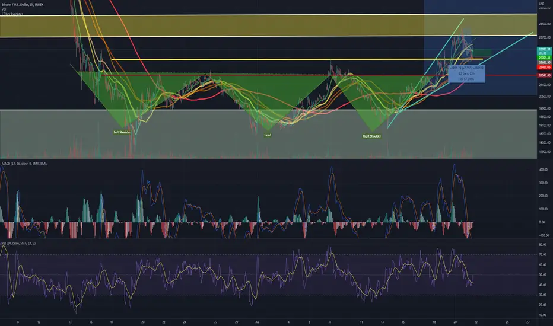Click the green 23009.32 price tag
The width and height of the screenshot is (553, 326).
coord(544,58)
